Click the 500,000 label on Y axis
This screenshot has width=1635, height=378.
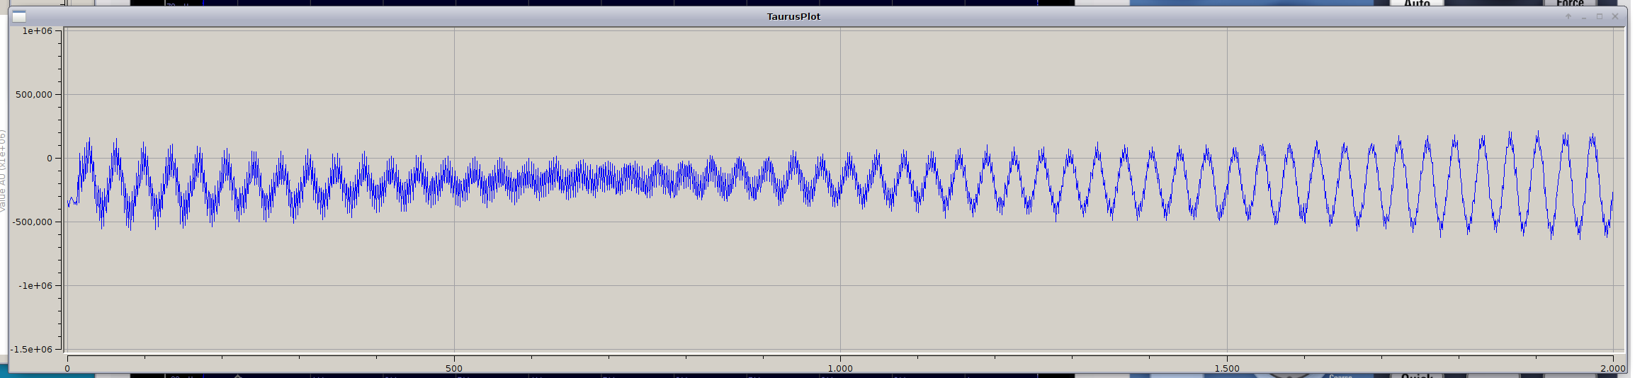(x=34, y=95)
